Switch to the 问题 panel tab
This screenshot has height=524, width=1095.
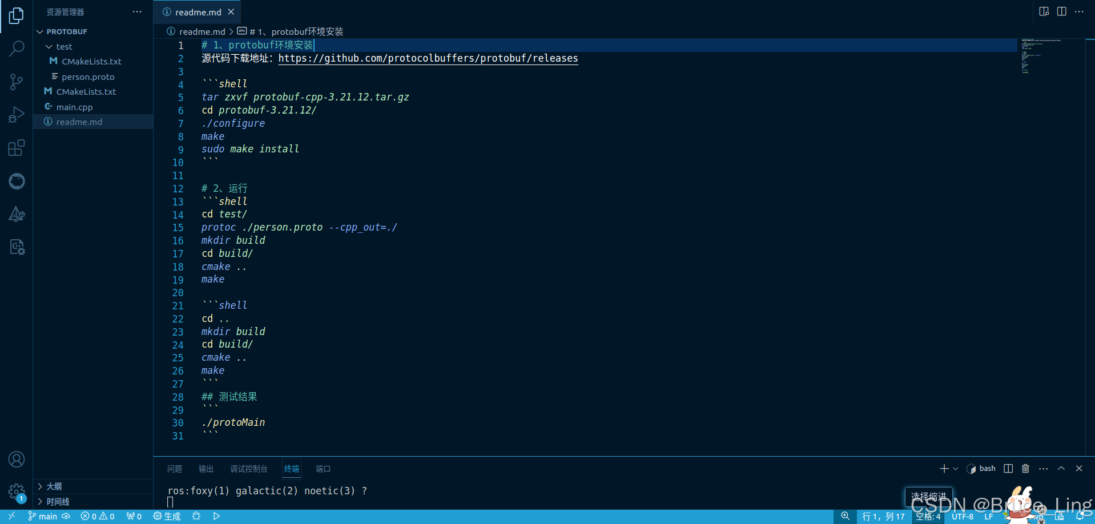pyautogui.click(x=175, y=469)
